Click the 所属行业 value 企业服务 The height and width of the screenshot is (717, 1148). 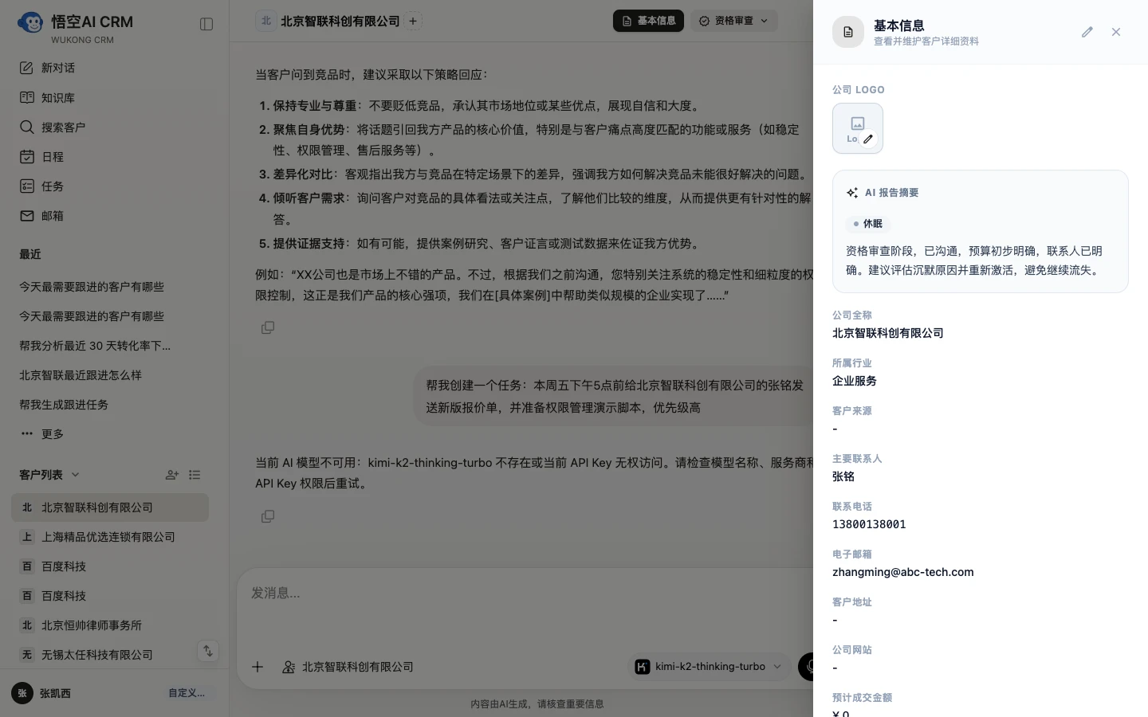855,381
